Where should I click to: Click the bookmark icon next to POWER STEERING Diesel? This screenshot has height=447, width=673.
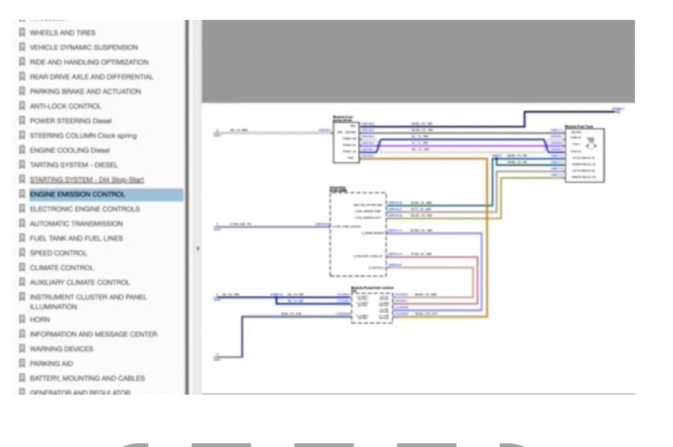pos(22,121)
